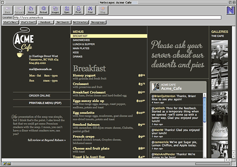Click the Net Directory button
237x167 pixels.
pyautogui.click(x=80, y=22)
